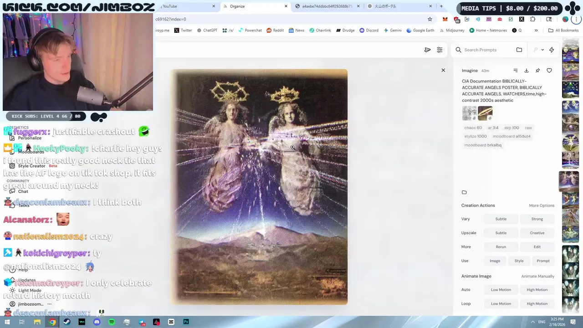
Task: Click the 'exp 100' parameter tag
Action: point(511,128)
